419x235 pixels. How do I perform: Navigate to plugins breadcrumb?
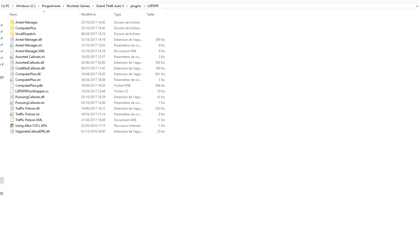[x=136, y=6]
